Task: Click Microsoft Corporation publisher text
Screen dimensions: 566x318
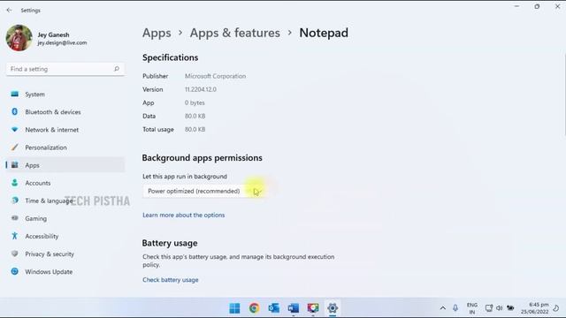Action: point(215,76)
